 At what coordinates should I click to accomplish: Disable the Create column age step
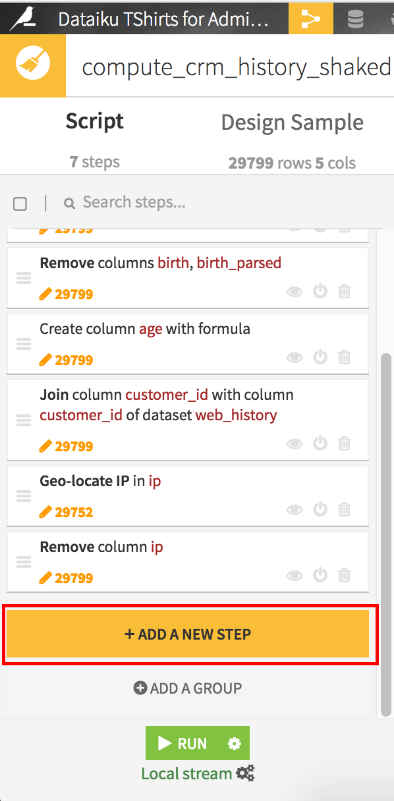click(320, 356)
